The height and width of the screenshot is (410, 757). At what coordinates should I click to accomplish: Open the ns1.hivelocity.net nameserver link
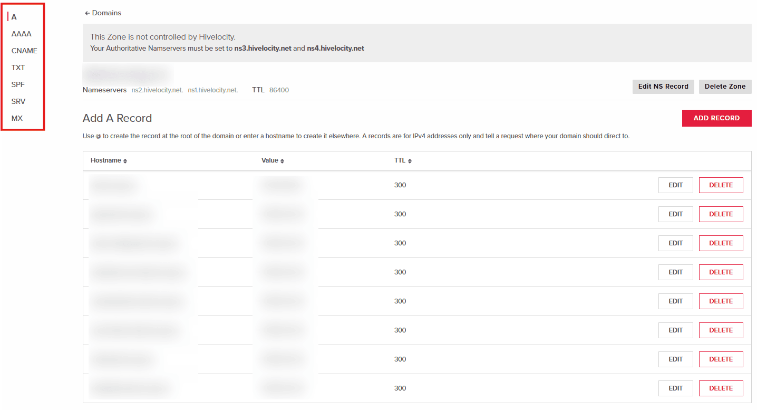212,90
